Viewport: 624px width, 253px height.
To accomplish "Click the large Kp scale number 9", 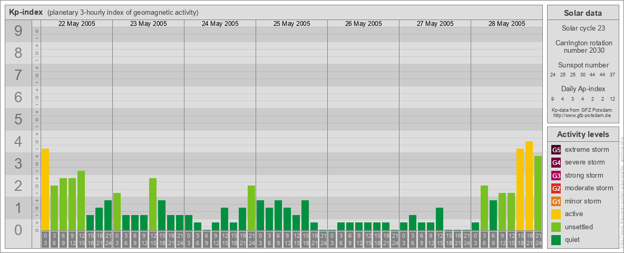I will coord(18,31).
